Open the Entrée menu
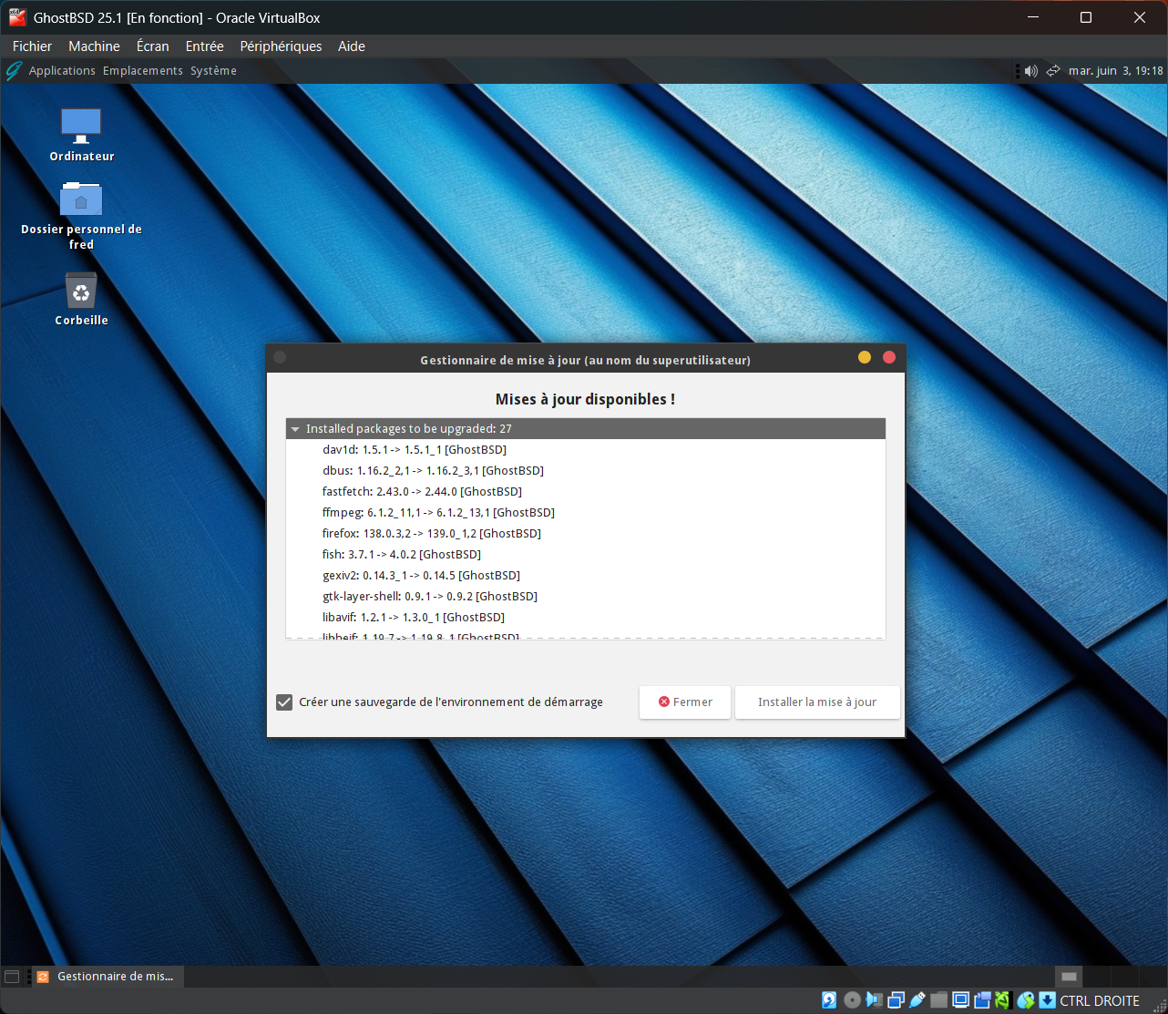The height and width of the screenshot is (1014, 1168). point(204,46)
